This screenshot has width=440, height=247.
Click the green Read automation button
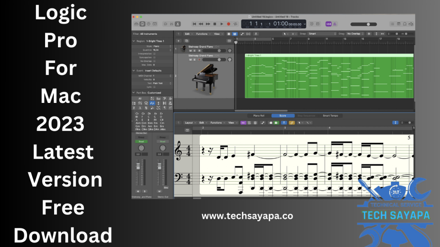(x=141, y=142)
